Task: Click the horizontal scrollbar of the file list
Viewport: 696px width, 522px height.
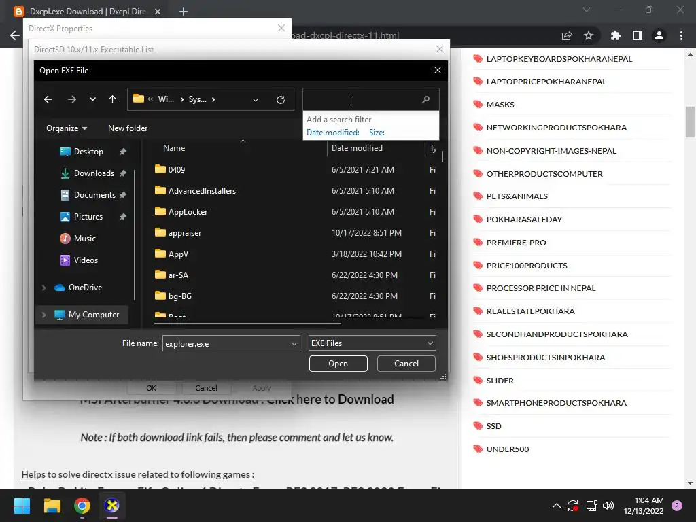Action: [247, 324]
